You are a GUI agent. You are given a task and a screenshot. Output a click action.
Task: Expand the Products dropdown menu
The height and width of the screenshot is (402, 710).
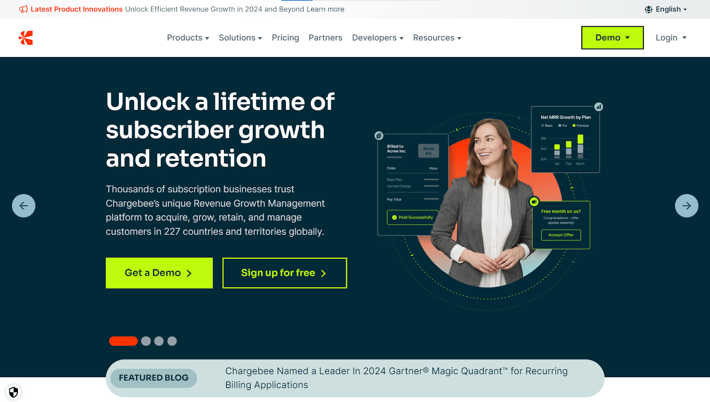pyautogui.click(x=188, y=38)
